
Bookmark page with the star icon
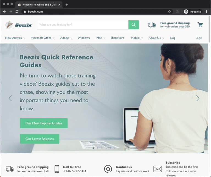[x=170, y=12]
